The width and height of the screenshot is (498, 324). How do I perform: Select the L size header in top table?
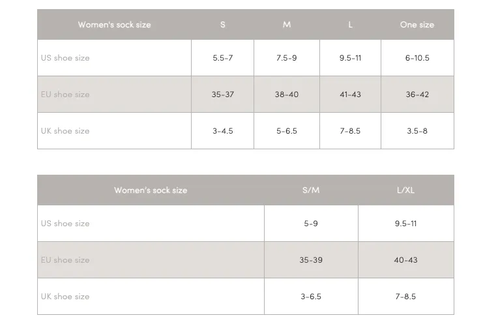pos(350,25)
